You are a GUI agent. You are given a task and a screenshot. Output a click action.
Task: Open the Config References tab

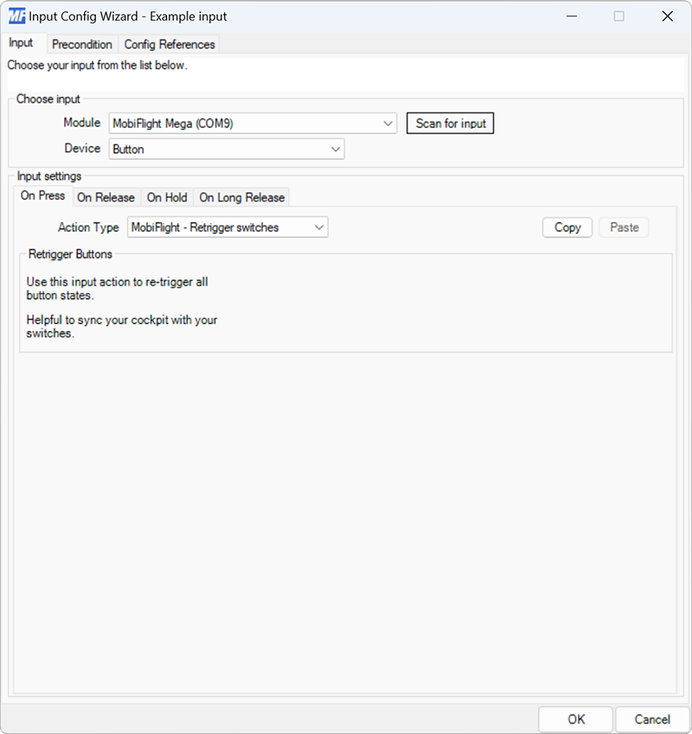pos(170,44)
